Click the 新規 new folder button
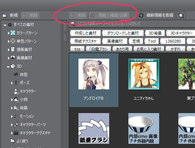This screenshot has height=148, width=195. pos(10,15)
